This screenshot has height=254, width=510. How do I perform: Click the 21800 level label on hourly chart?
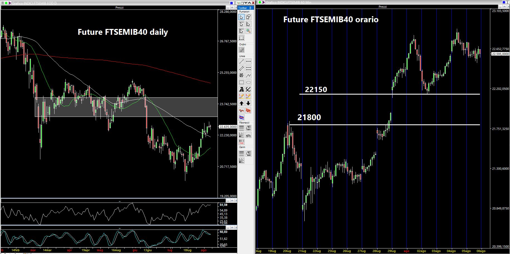click(x=309, y=117)
